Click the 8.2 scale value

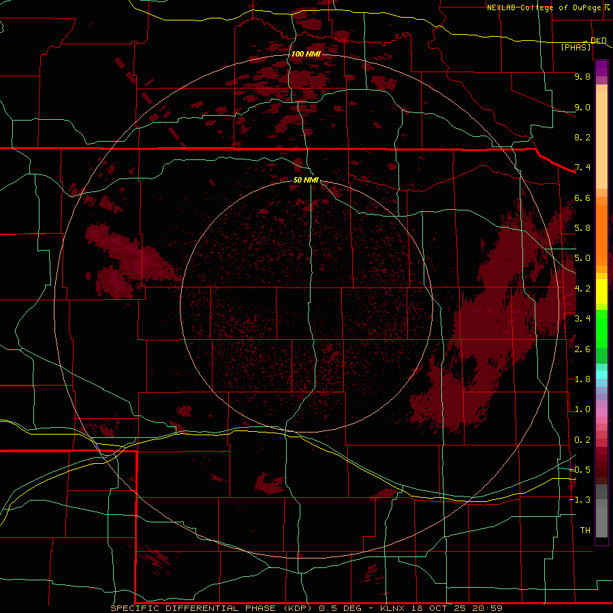point(582,137)
